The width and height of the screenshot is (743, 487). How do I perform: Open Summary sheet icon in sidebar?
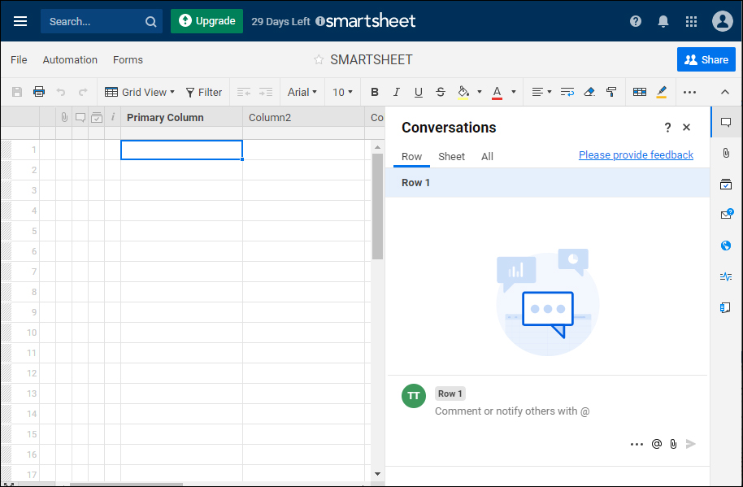click(725, 307)
